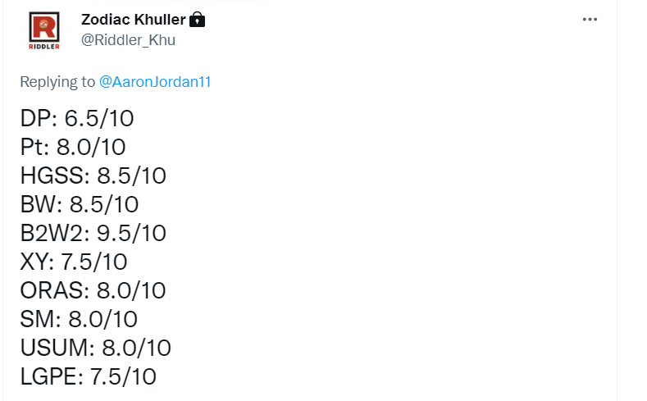This screenshot has width=647, height=401.
Task: Select the "BW: 8.5/10" line
Action: [x=80, y=204]
